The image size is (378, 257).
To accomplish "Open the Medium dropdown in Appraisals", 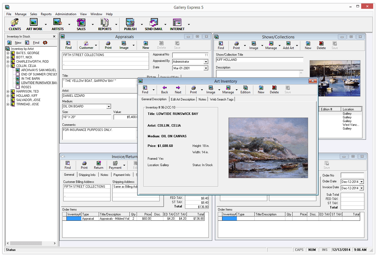I will [109, 107].
